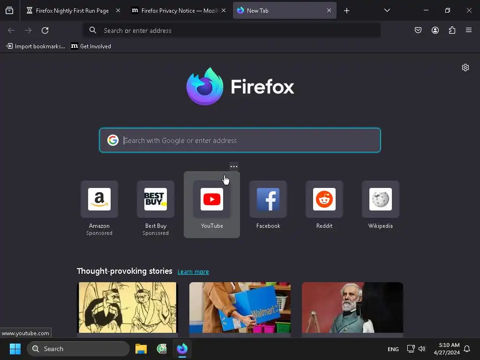The height and width of the screenshot is (360, 480).
Task: Open the volume speaker tray icon
Action: click(x=422, y=349)
